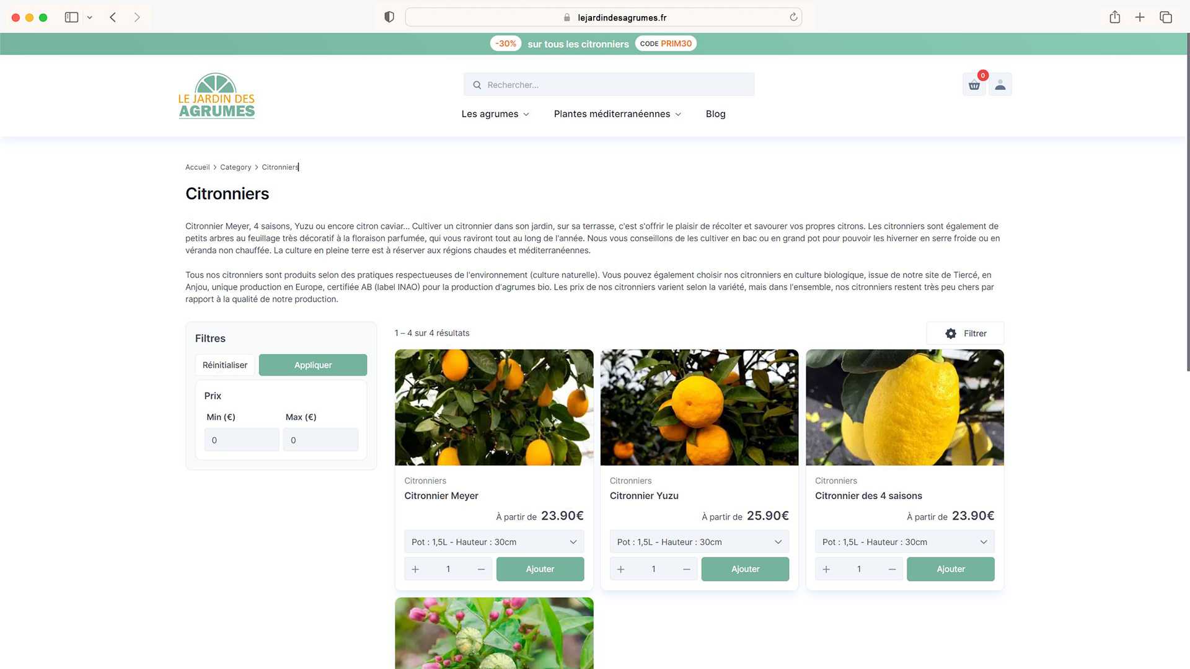Viewport: 1190px width, 669px height.
Task: Click the Safari sidebar toggle icon
Action: point(71,17)
